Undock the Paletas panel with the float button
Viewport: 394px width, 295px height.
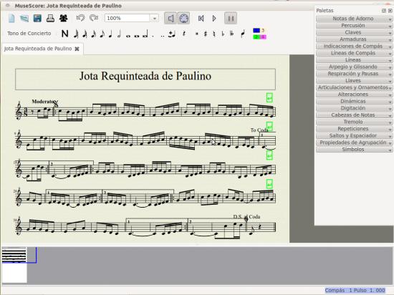[x=384, y=11]
